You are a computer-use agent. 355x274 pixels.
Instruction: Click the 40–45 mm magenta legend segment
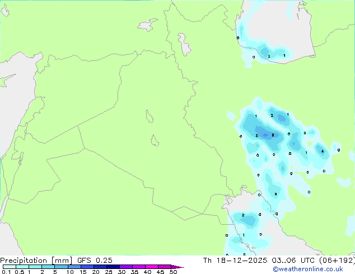pos(152,267)
